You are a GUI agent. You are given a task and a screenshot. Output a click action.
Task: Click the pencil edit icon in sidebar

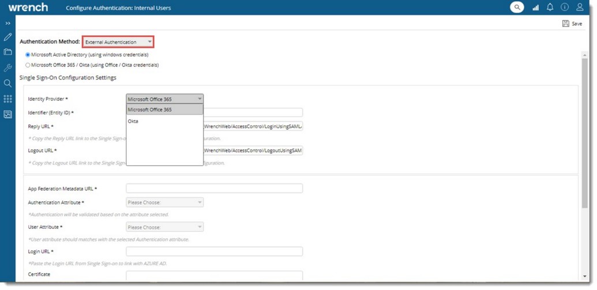coord(7,37)
